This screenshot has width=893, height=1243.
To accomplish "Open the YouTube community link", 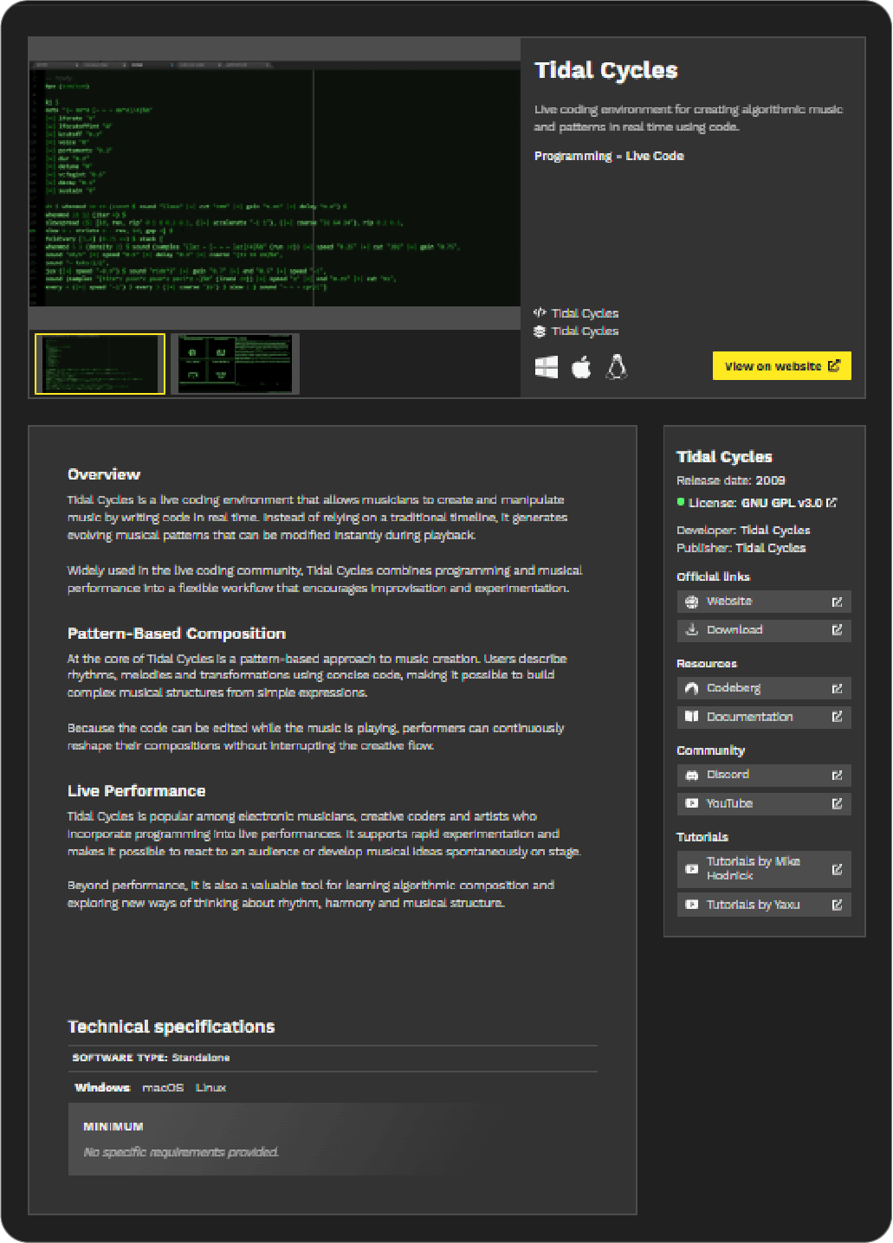I will tap(764, 803).
